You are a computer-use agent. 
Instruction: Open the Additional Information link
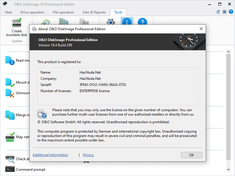click(50, 155)
